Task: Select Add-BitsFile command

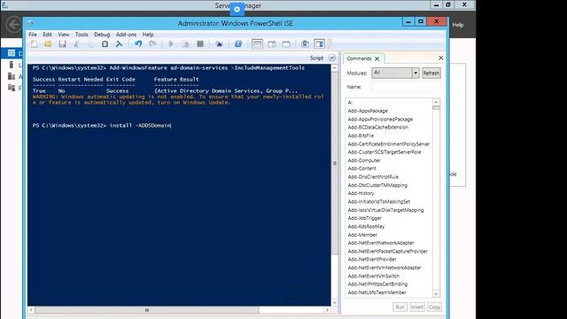Action: point(361,136)
